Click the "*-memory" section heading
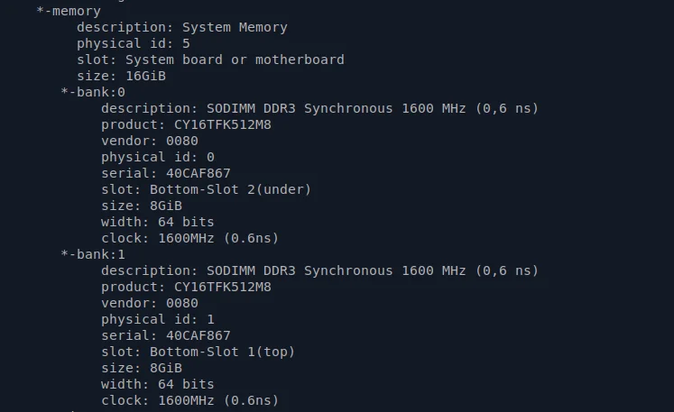 tap(69, 11)
